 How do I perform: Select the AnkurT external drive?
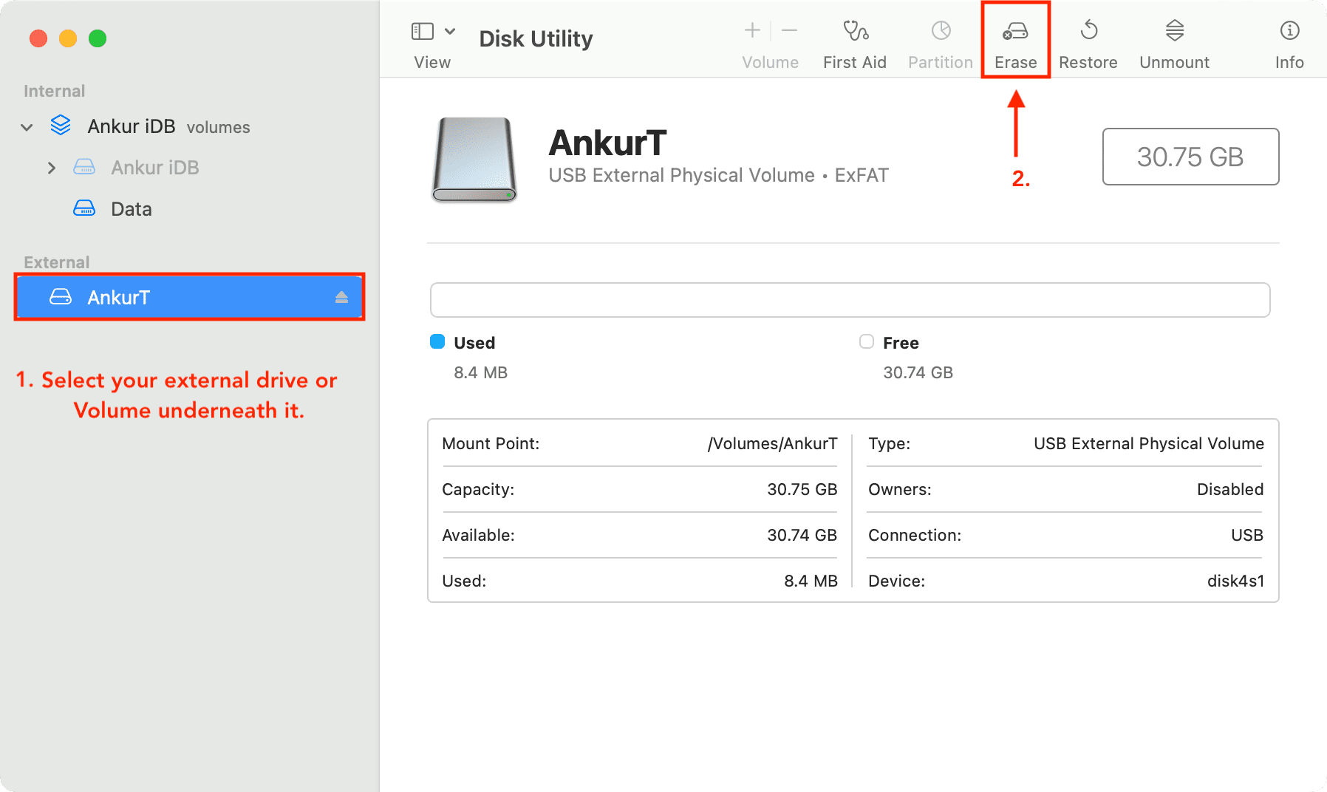coord(189,297)
